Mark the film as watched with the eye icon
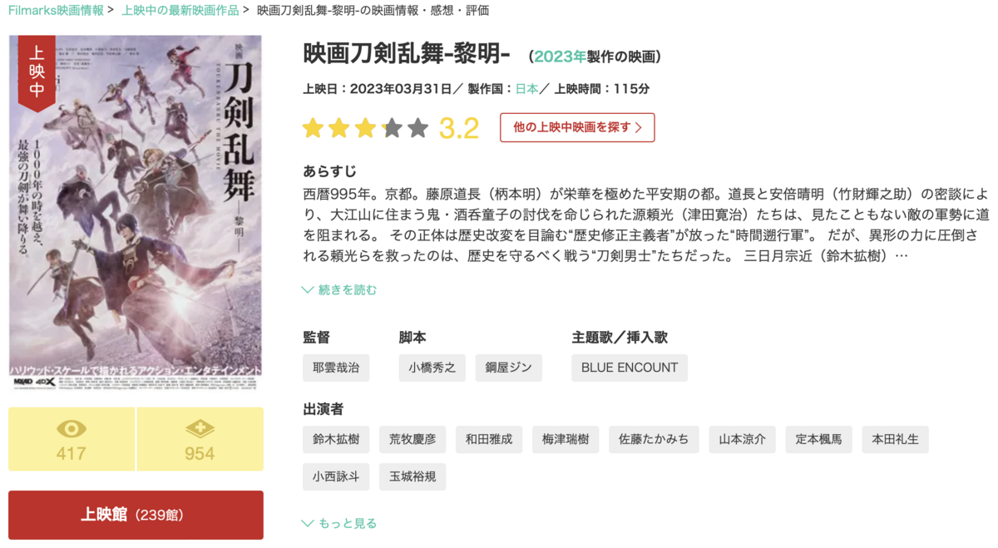 coord(72,439)
